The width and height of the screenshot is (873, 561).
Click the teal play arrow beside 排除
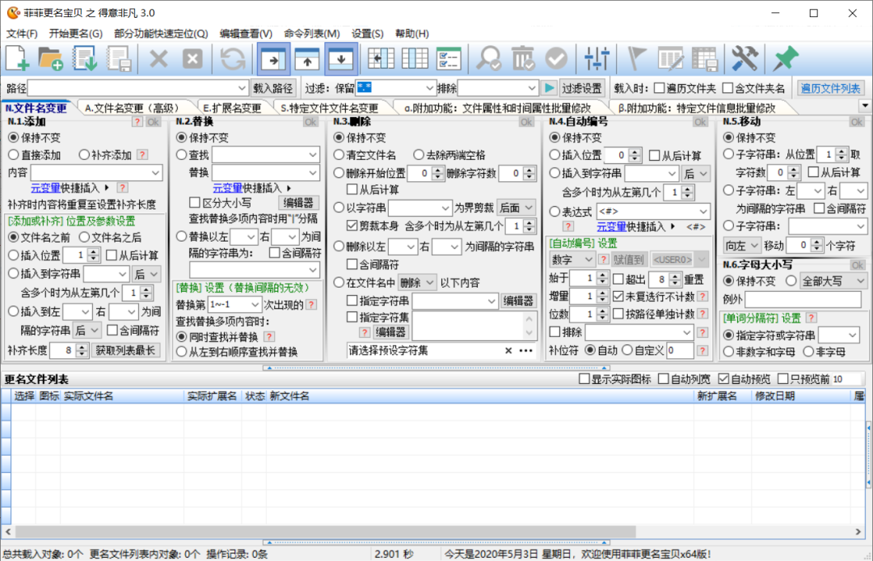pyautogui.click(x=549, y=88)
